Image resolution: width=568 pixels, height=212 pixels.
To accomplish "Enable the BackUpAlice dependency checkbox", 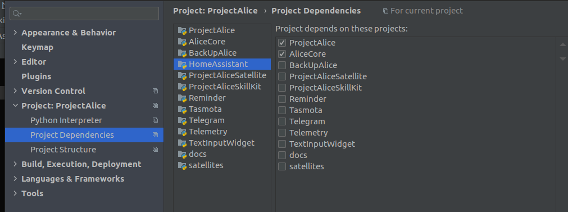I will pyautogui.click(x=282, y=65).
